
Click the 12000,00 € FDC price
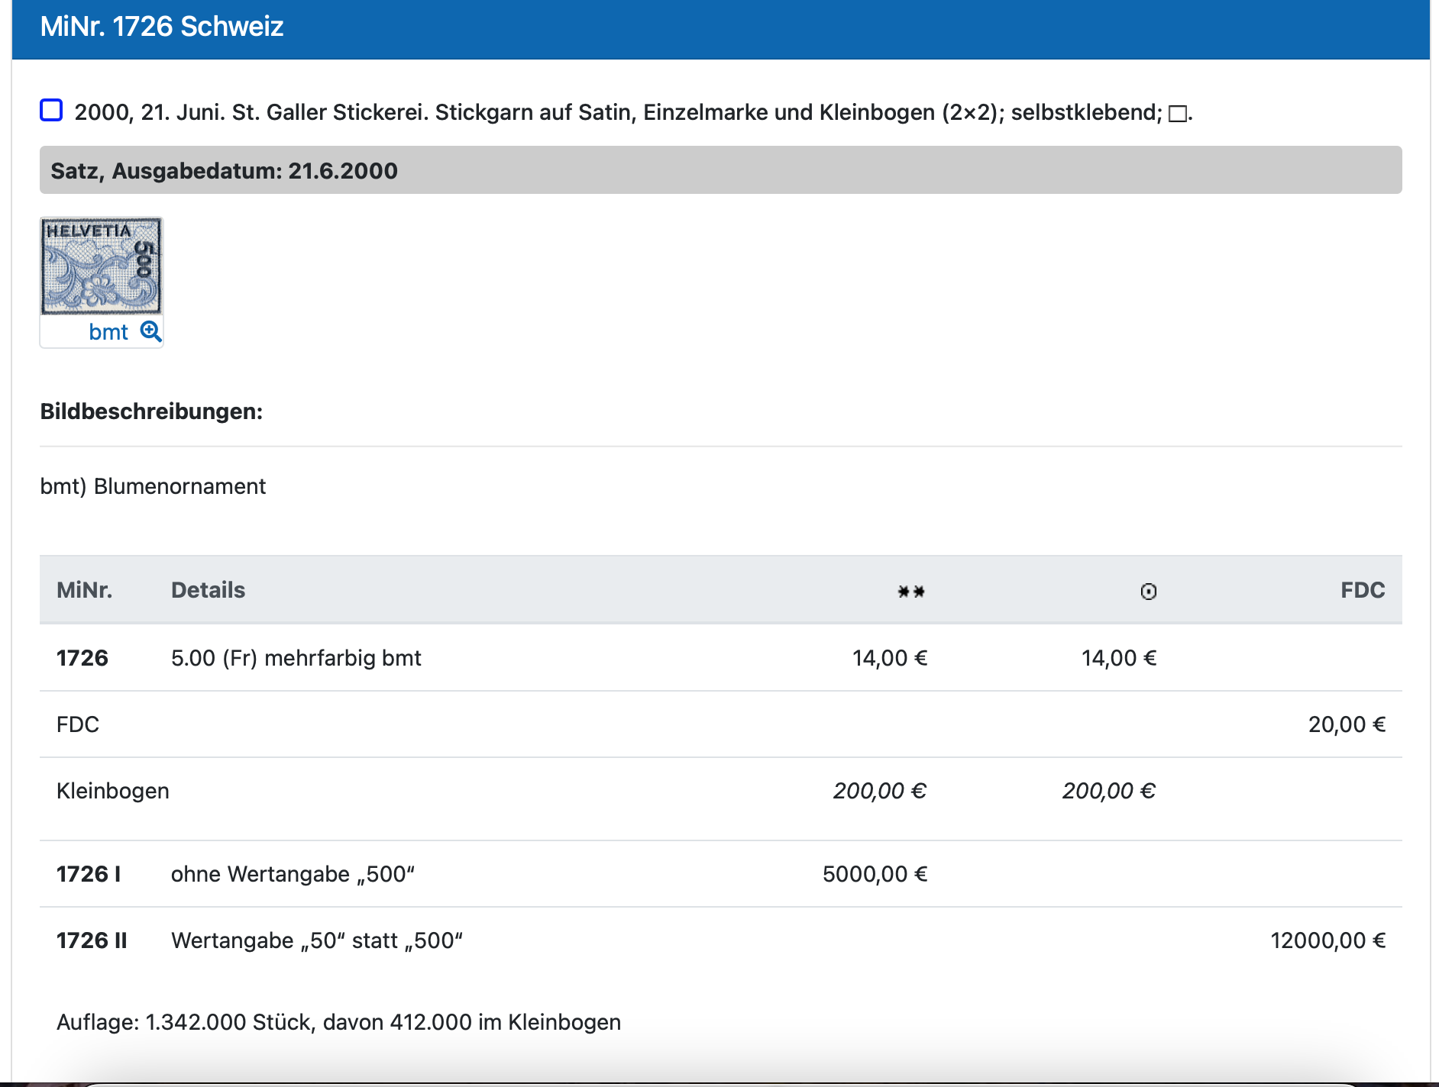pos(1327,940)
